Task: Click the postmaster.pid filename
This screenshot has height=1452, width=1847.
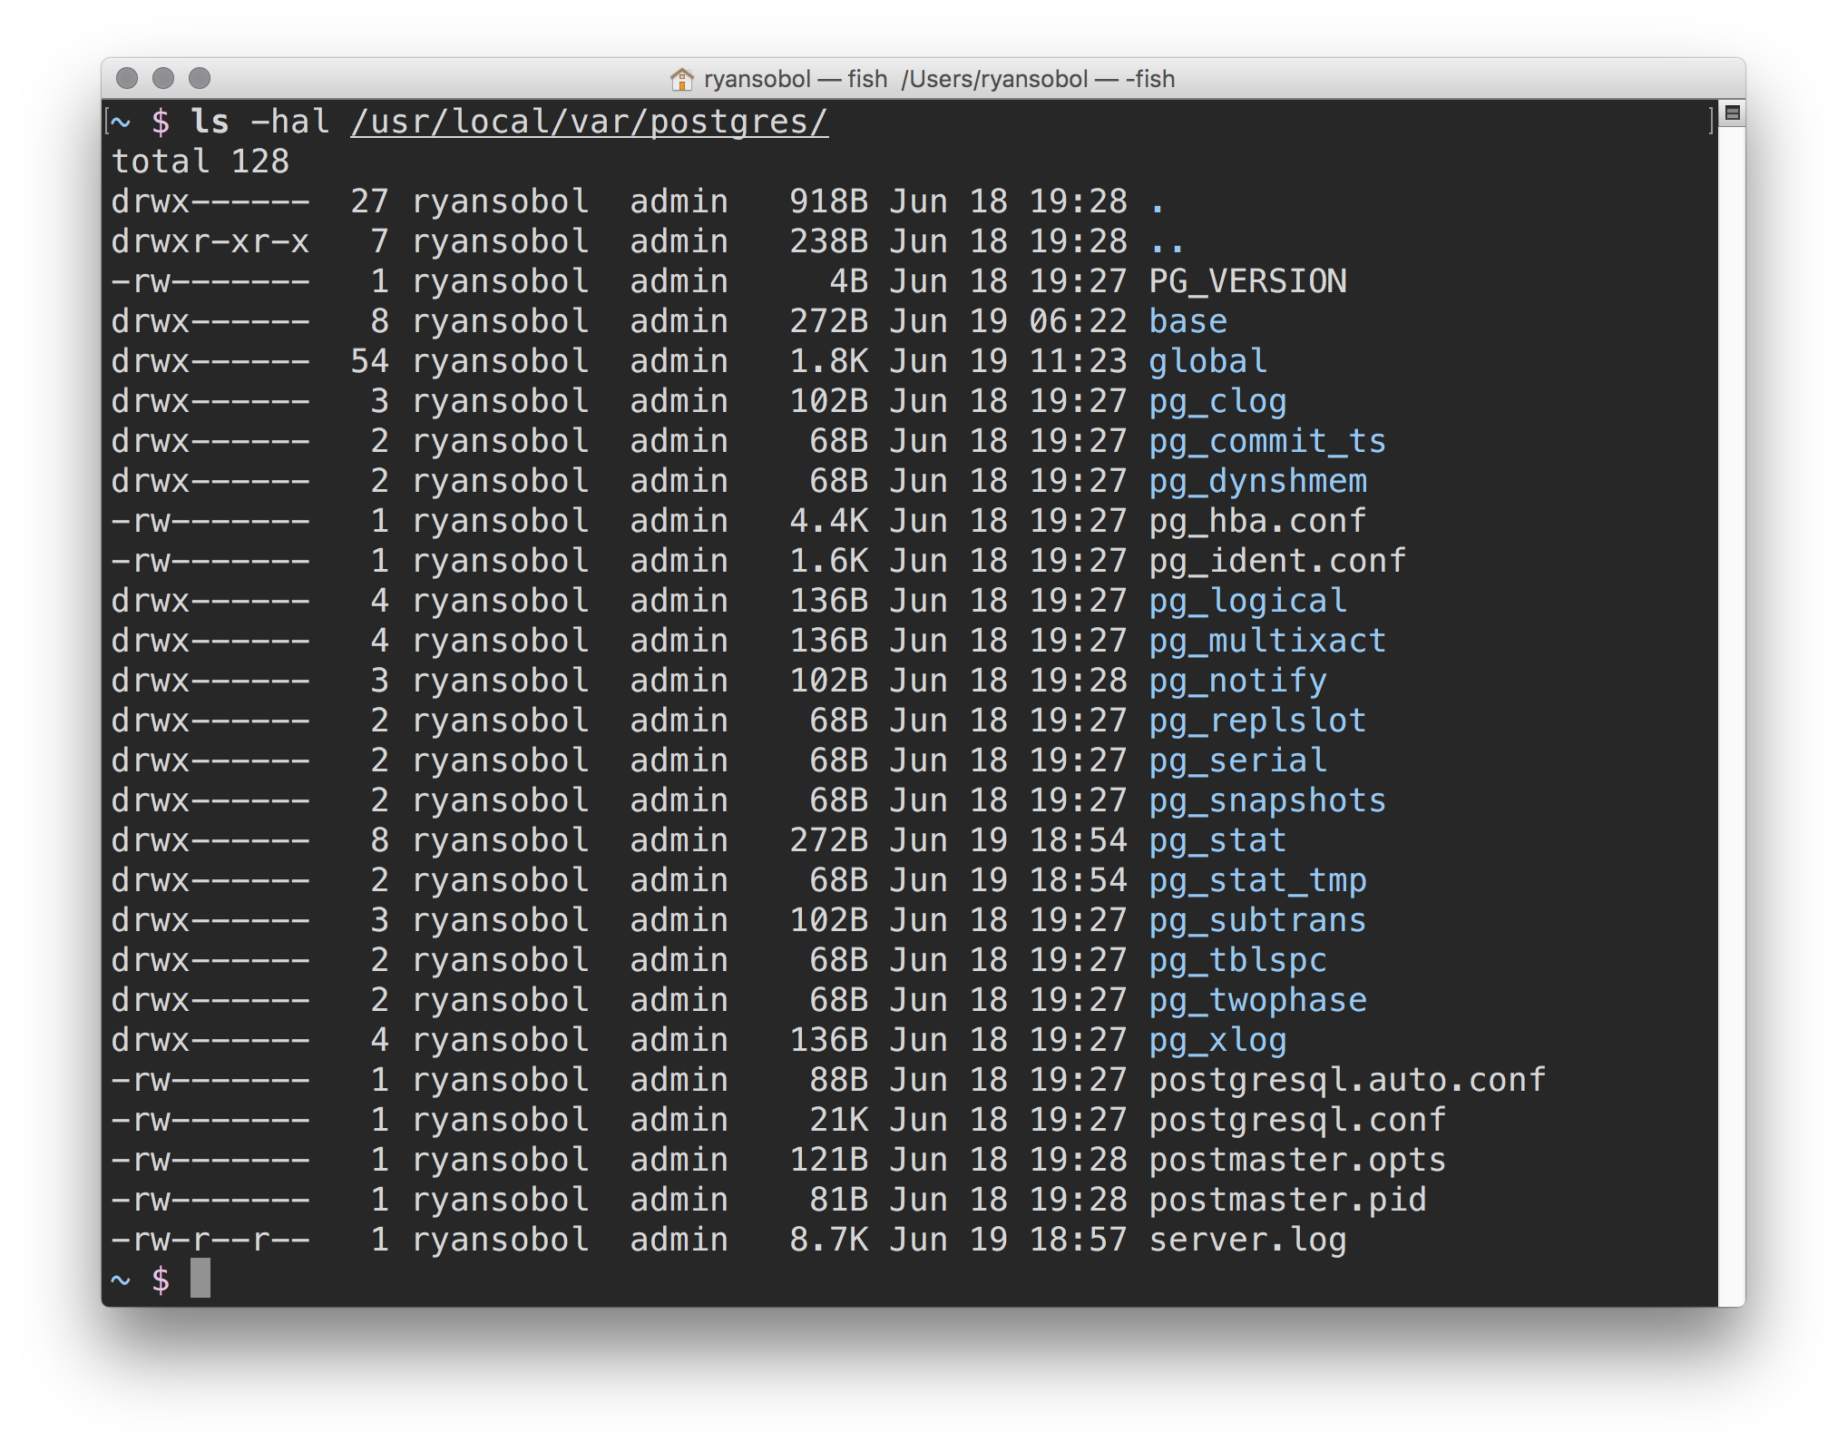Action: 1286,1200
